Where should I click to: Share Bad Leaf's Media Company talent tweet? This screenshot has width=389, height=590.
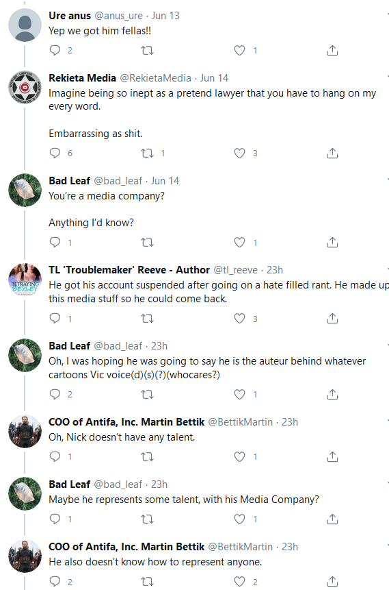(x=332, y=519)
